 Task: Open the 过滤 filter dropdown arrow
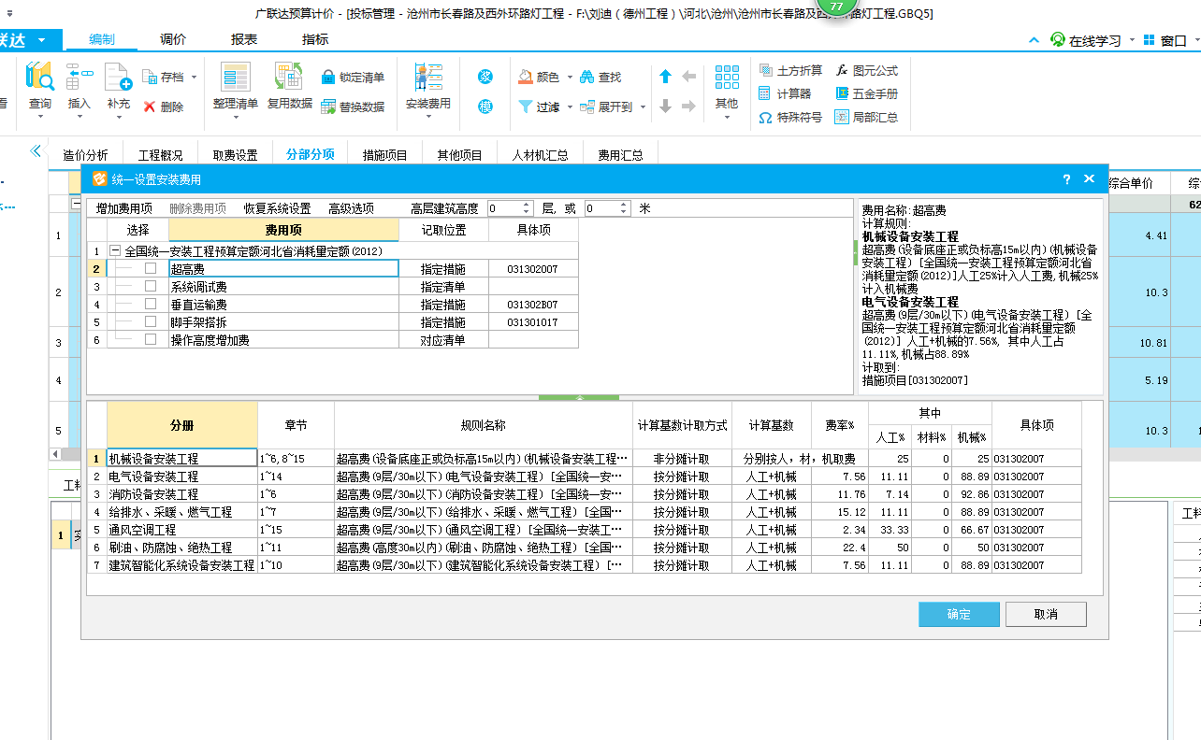(x=568, y=107)
